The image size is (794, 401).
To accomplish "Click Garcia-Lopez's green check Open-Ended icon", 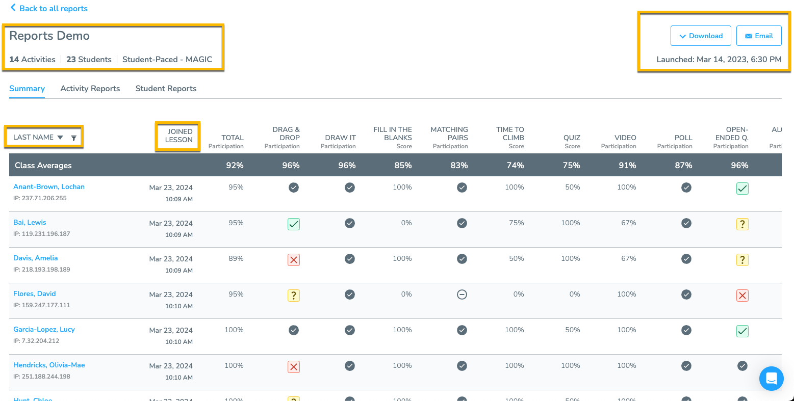I will (x=742, y=331).
